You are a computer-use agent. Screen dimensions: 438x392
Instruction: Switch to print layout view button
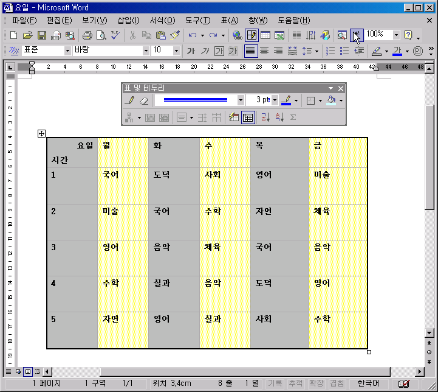coord(28,371)
